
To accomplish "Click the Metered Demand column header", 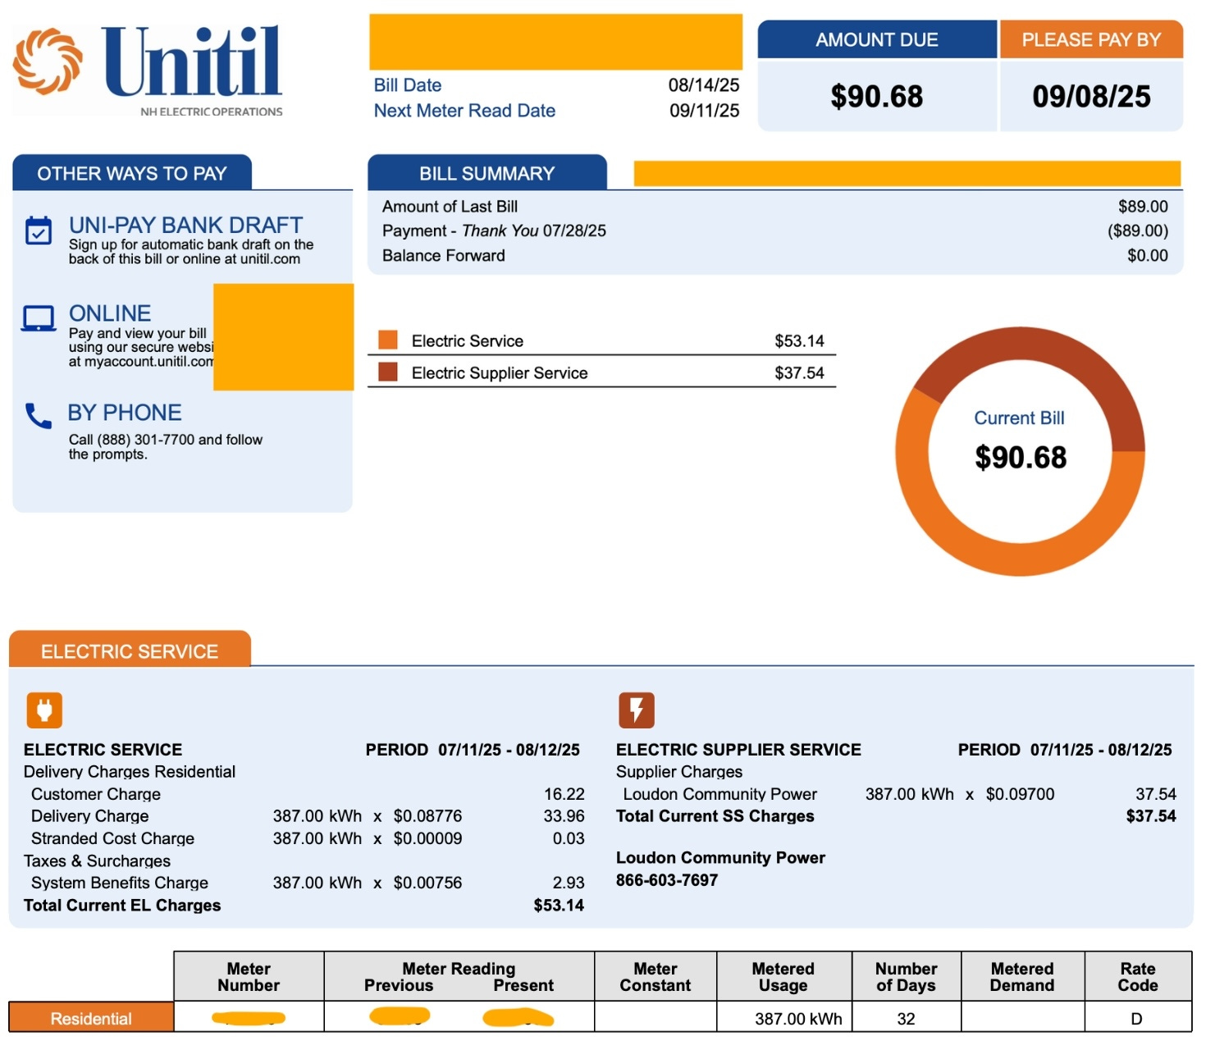I will click(x=1022, y=976).
